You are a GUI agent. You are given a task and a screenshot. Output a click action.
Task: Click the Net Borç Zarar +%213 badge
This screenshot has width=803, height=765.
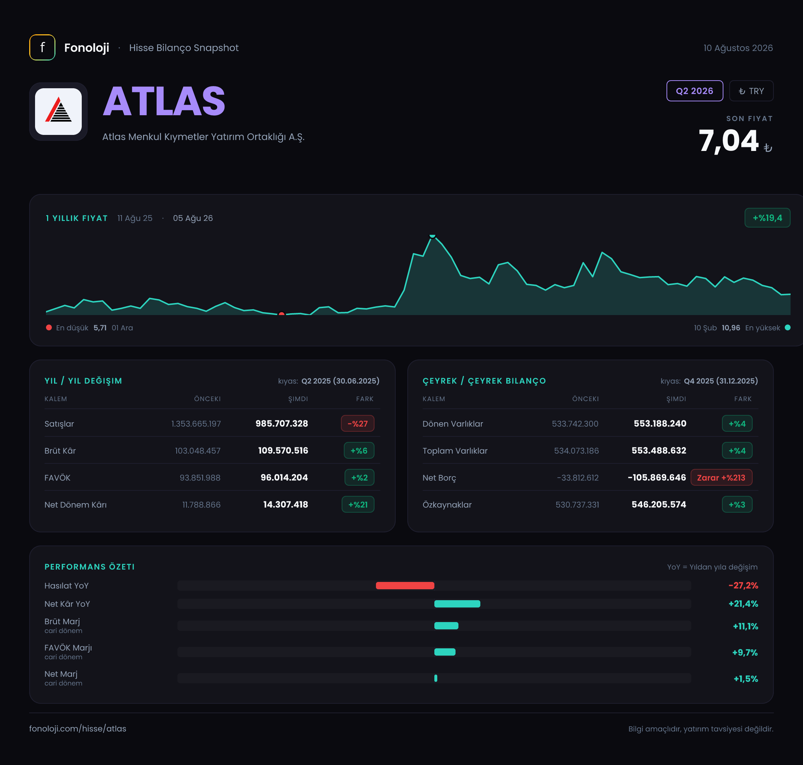coord(721,477)
